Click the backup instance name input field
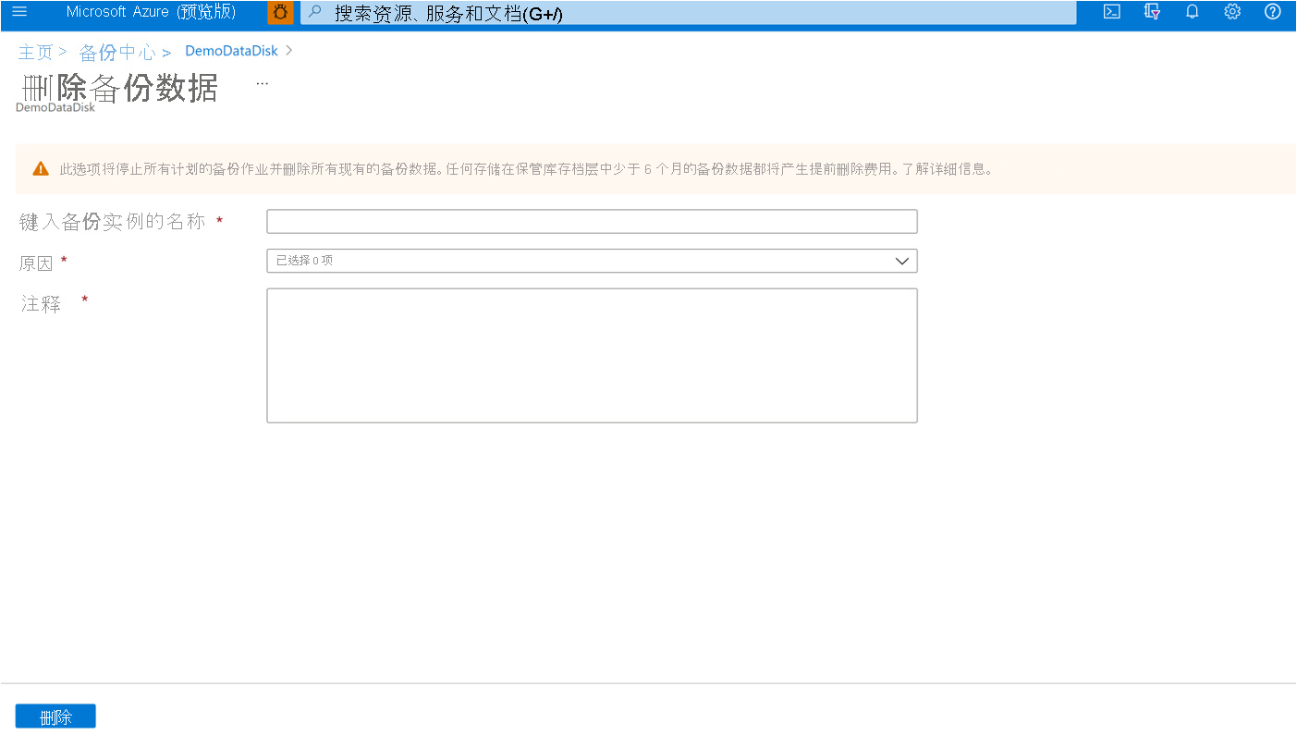The height and width of the screenshot is (734, 1297). [x=592, y=221]
